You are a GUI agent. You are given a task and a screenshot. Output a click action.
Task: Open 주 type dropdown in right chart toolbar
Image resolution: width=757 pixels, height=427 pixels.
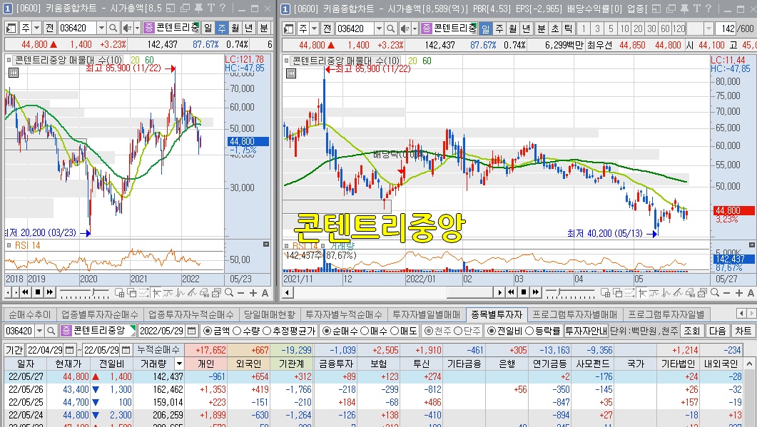click(x=315, y=29)
